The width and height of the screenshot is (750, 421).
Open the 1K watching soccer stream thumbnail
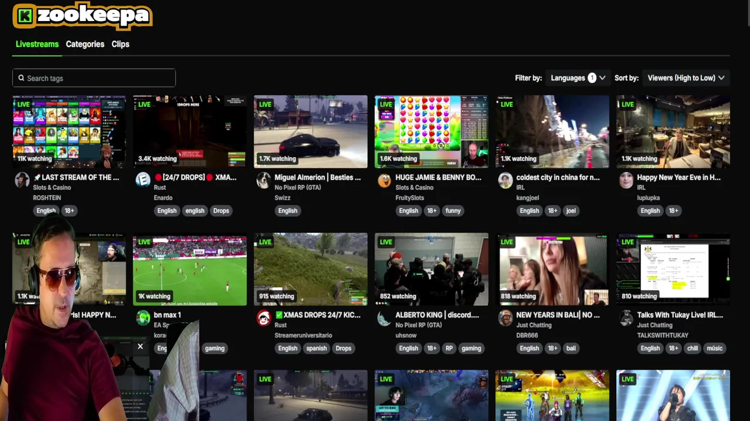tap(190, 270)
